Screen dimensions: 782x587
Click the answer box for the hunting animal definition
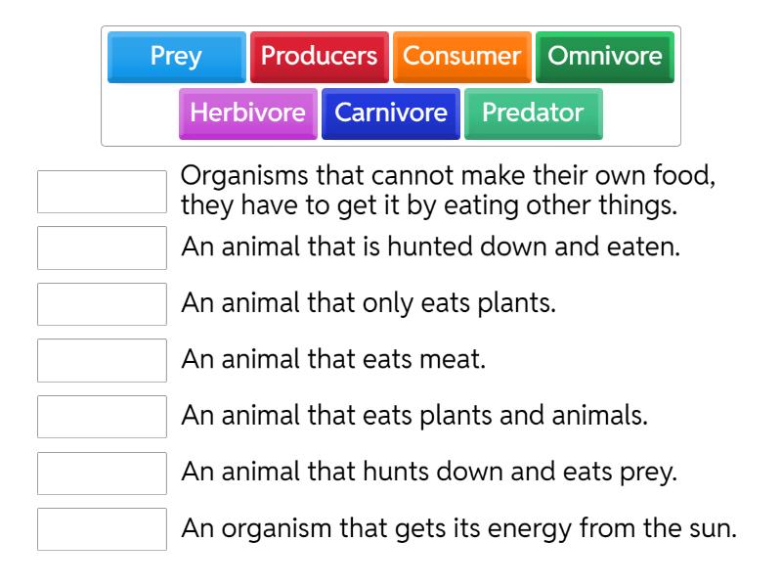[x=103, y=474]
